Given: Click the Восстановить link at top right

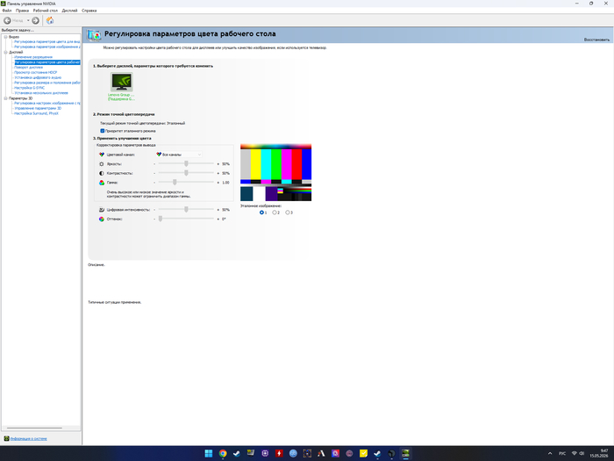Looking at the screenshot, I should 596,40.
